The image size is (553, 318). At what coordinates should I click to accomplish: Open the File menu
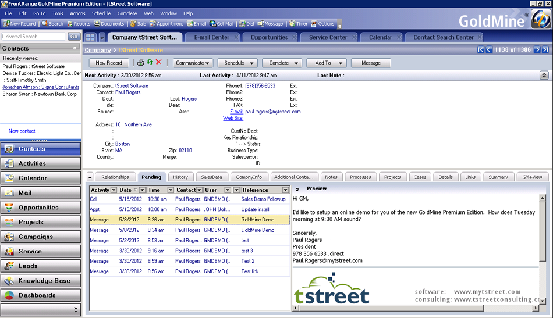pyautogui.click(x=8, y=13)
